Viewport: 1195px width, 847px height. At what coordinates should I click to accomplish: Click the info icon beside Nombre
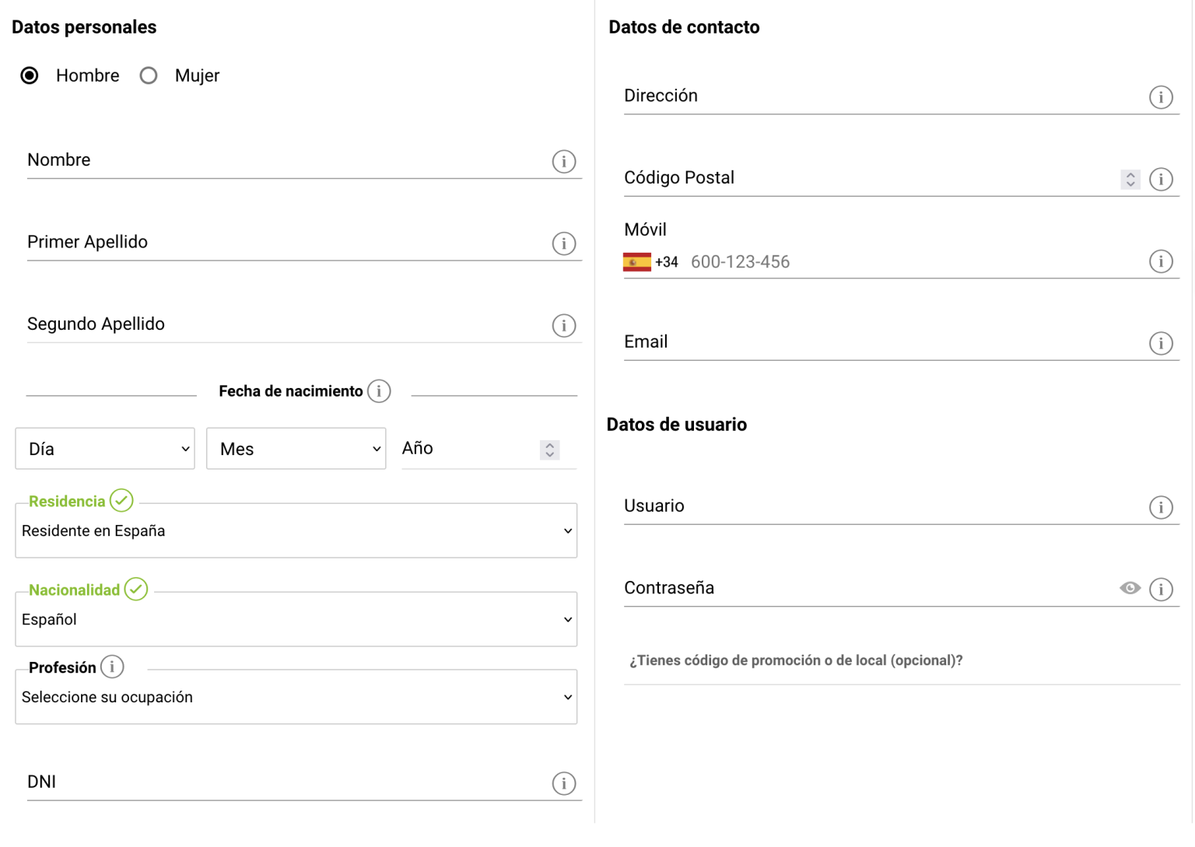point(564,161)
